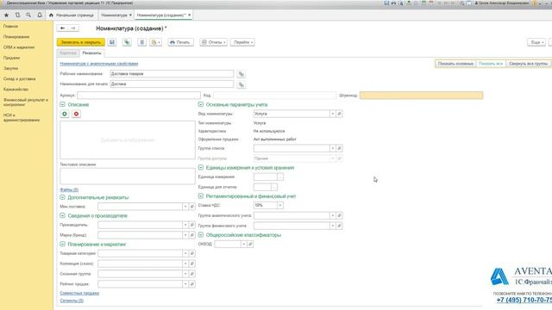Viewport: 552px width, 310px height.
Task: Open Товарная категория link icon
Action: tap(191, 253)
